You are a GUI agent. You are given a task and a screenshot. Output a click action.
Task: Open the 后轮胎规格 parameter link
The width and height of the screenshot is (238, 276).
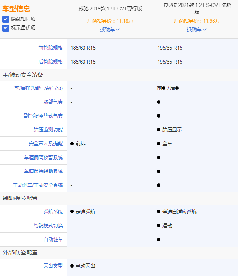coord(51,62)
